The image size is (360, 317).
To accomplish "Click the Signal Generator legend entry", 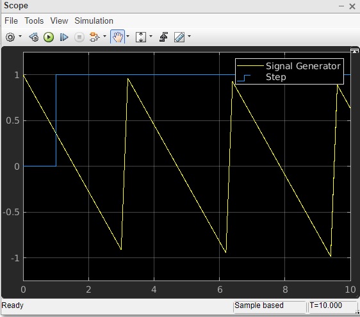I will (x=289, y=66).
